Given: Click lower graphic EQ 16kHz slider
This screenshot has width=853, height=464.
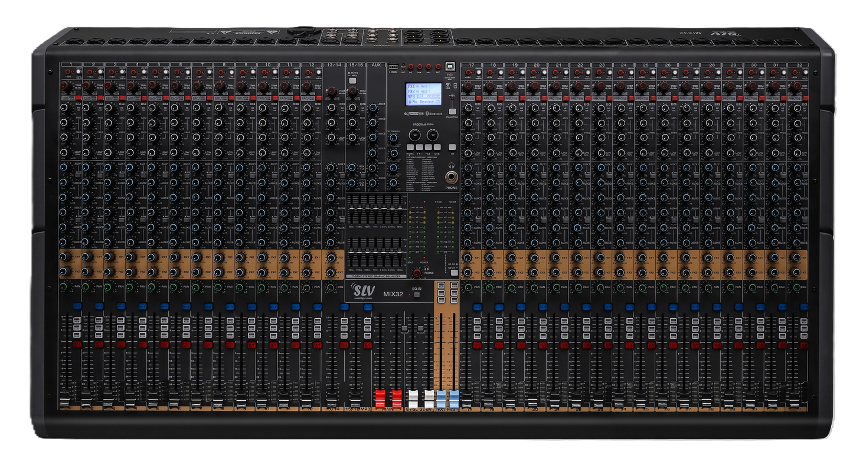Looking at the screenshot, I should pos(400,252).
